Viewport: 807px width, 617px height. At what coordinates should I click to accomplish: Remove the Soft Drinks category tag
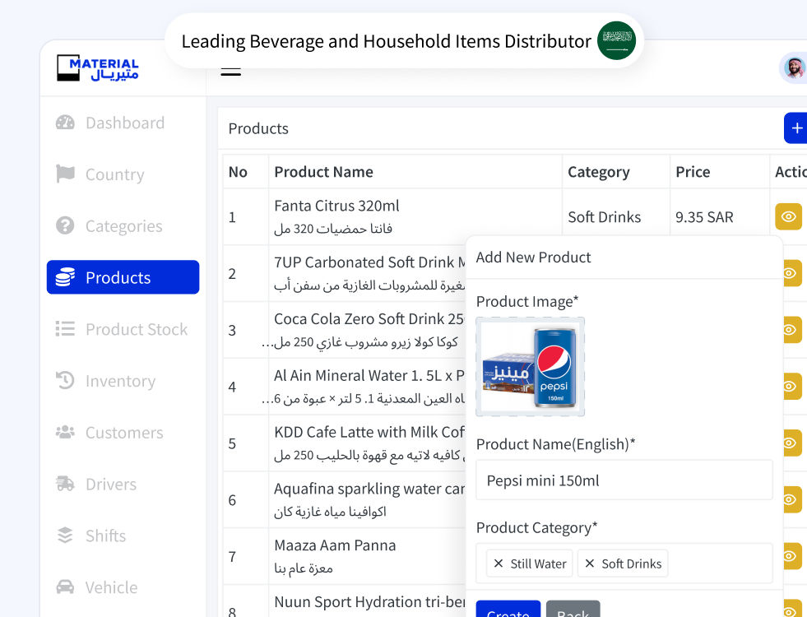click(x=590, y=564)
